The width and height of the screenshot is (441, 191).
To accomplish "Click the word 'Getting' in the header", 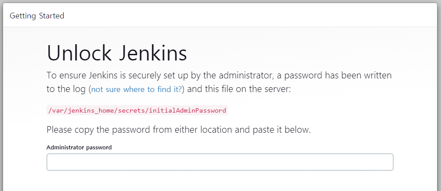I will click(23, 16).
